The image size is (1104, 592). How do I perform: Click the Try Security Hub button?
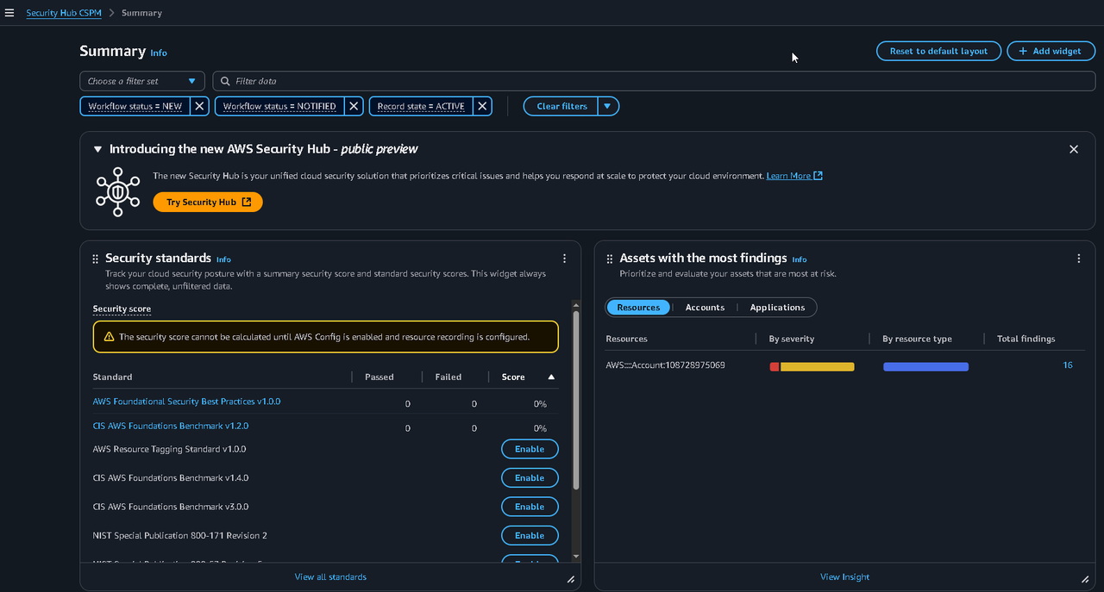pos(208,202)
